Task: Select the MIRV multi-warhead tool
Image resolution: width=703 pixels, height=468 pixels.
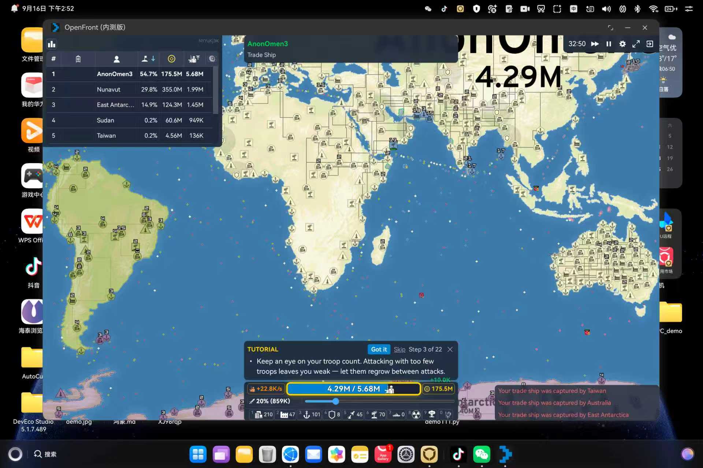Action: point(447,415)
